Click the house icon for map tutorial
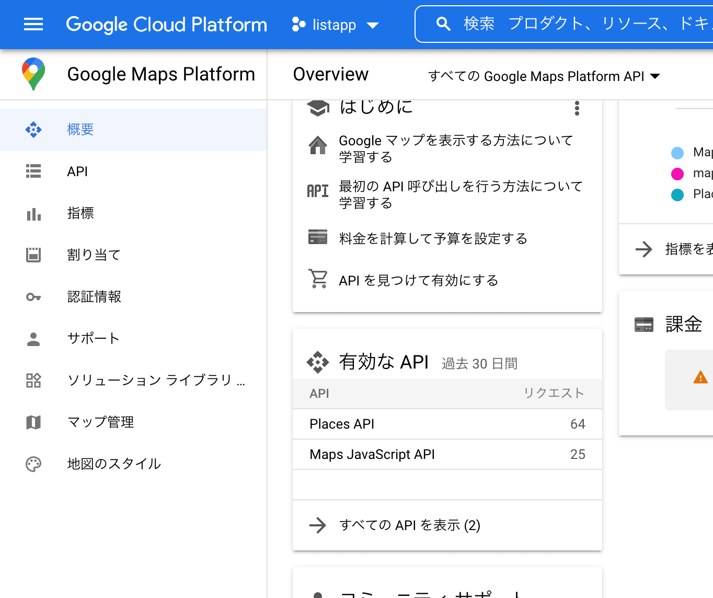Screen dimensions: 713x598 pos(318,145)
